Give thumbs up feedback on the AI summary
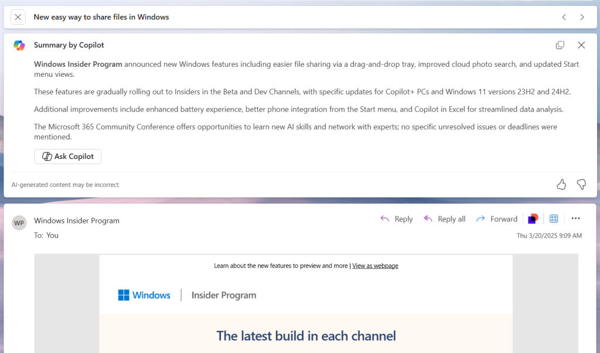Image resolution: width=600 pixels, height=353 pixels. [x=561, y=184]
